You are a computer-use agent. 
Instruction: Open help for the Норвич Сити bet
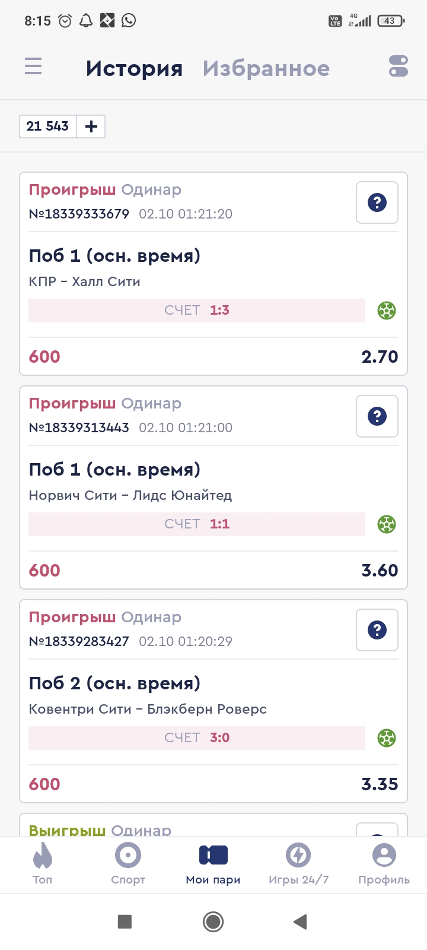point(377,417)
